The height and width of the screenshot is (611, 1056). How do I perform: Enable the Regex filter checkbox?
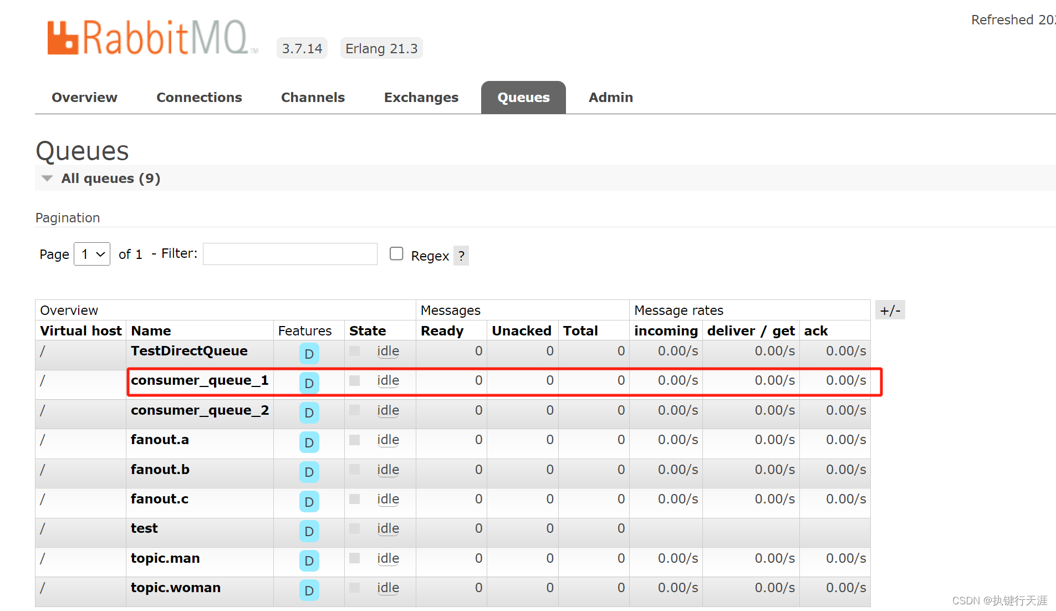coord(396,254)
